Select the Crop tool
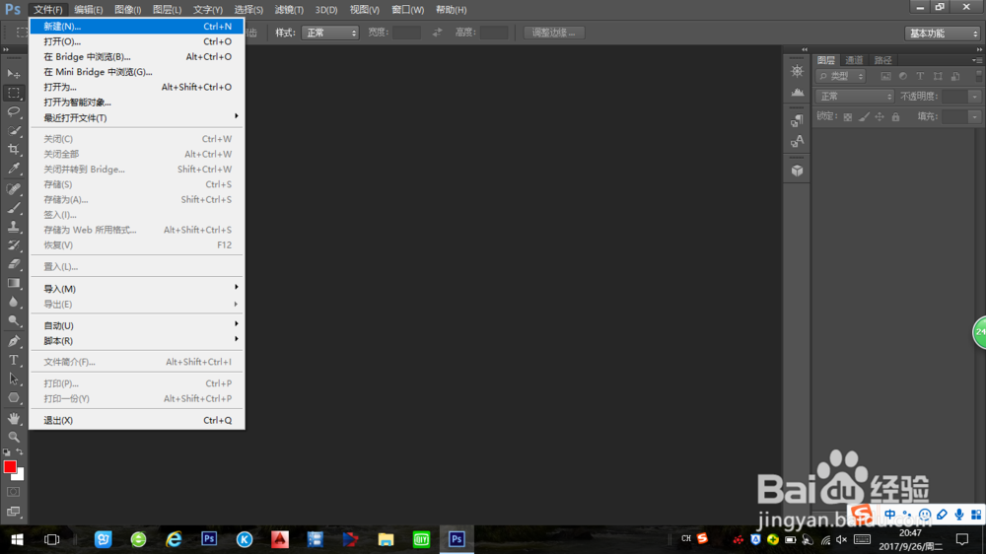The width and height of the screenshot is (986, 554). click(x=13, y=150)
